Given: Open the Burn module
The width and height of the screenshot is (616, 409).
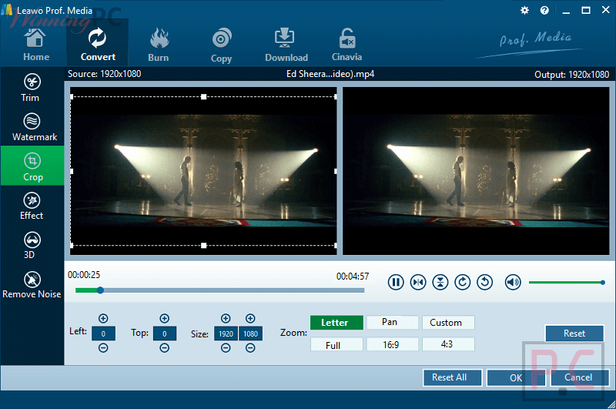Looking at the screenshot, I should coord(159,45).
